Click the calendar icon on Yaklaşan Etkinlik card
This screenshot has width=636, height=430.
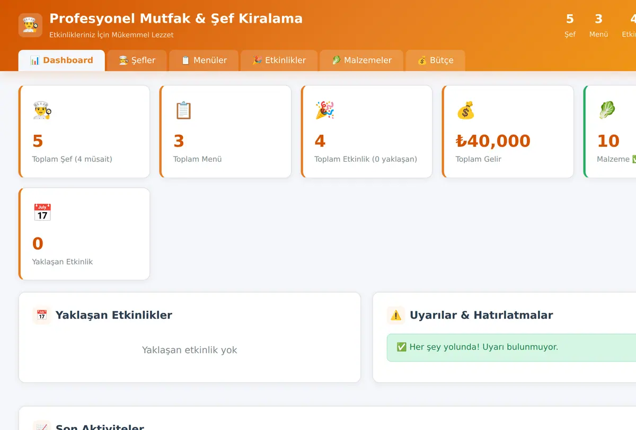[42, 213]
